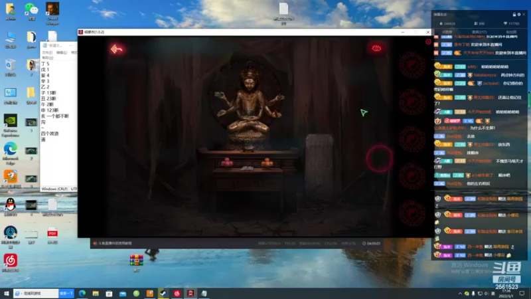
Task: Click the lock icon in danmaku assistant
Action: click(x=514, y=14)
